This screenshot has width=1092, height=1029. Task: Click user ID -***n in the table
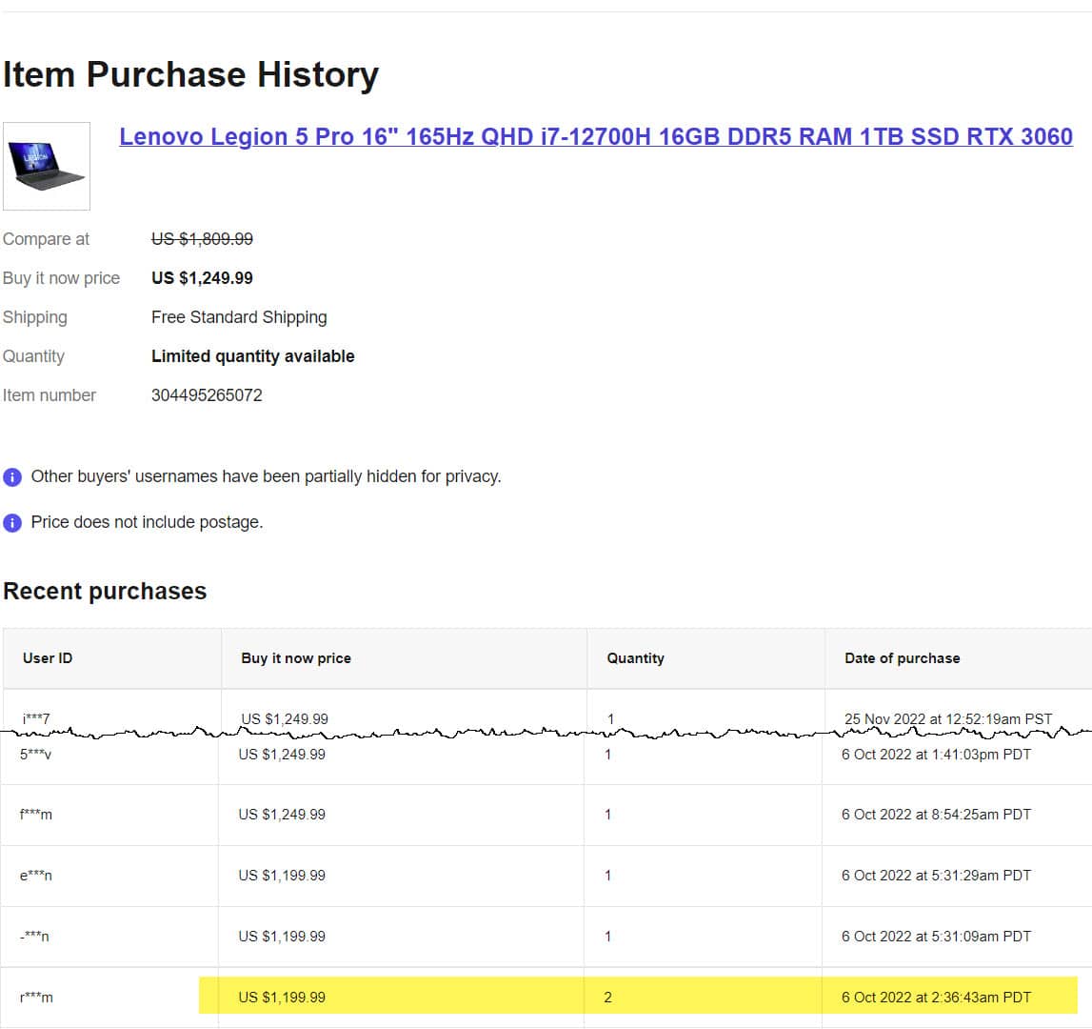tap(34, 937)
